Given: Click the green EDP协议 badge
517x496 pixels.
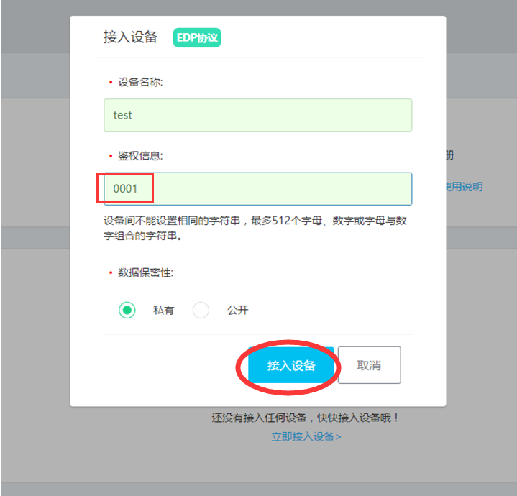Looking at the screenshot, I should coord(197,37).
